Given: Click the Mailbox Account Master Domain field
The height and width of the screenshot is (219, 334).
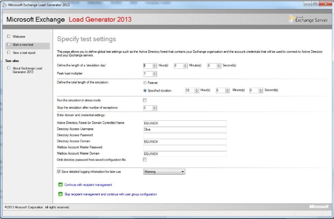Looking at the screenshot, I should click(185, 154).
